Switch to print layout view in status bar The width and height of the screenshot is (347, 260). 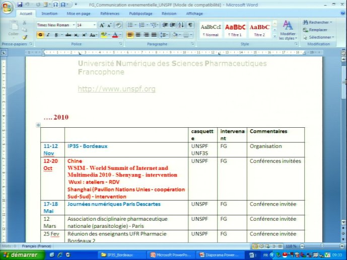[x=255, y=246]
